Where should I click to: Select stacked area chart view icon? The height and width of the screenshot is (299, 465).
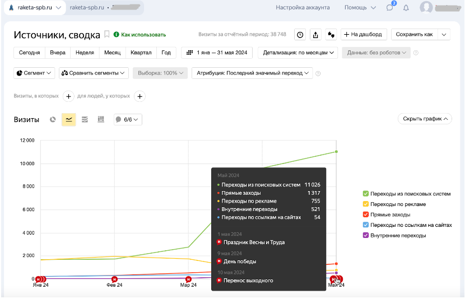(85, 119)
